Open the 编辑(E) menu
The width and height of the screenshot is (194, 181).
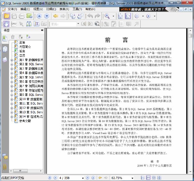coord(25,9)
